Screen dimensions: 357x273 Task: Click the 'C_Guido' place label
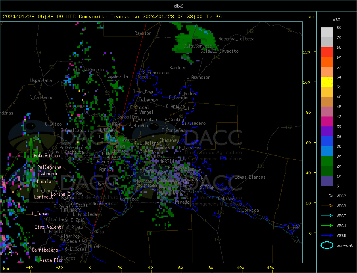[x=53, y=124]
